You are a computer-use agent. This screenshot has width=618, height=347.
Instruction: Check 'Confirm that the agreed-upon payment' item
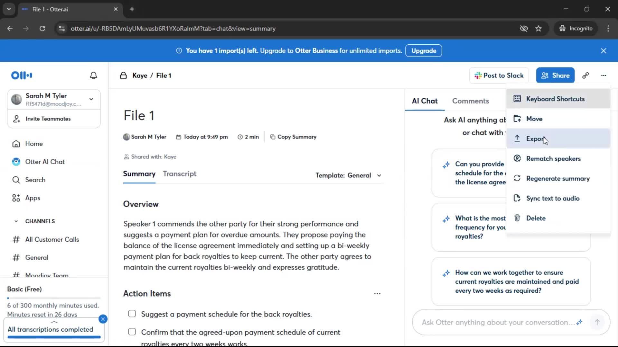pyautogui.click(x=132, y=332)
